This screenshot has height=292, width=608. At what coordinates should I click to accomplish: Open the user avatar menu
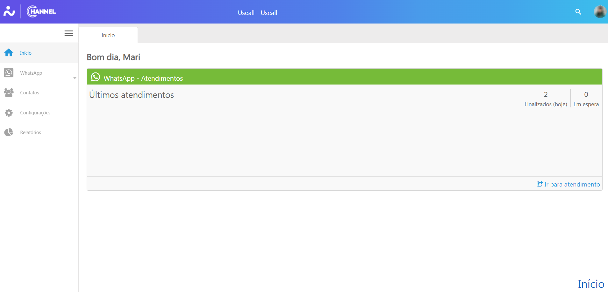coord(600,12)
